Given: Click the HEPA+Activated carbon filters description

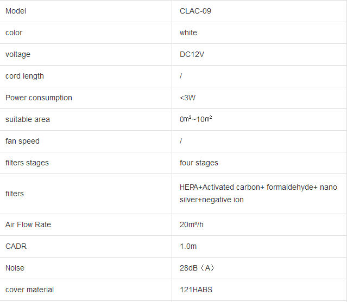Looking at the screenshot, I should pos(258,194).
